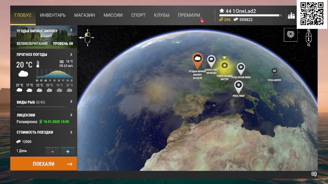Viewport: 328px width, 184px height.
Task: Select the 17 °C forecast cloud
Action: point(29,90)
